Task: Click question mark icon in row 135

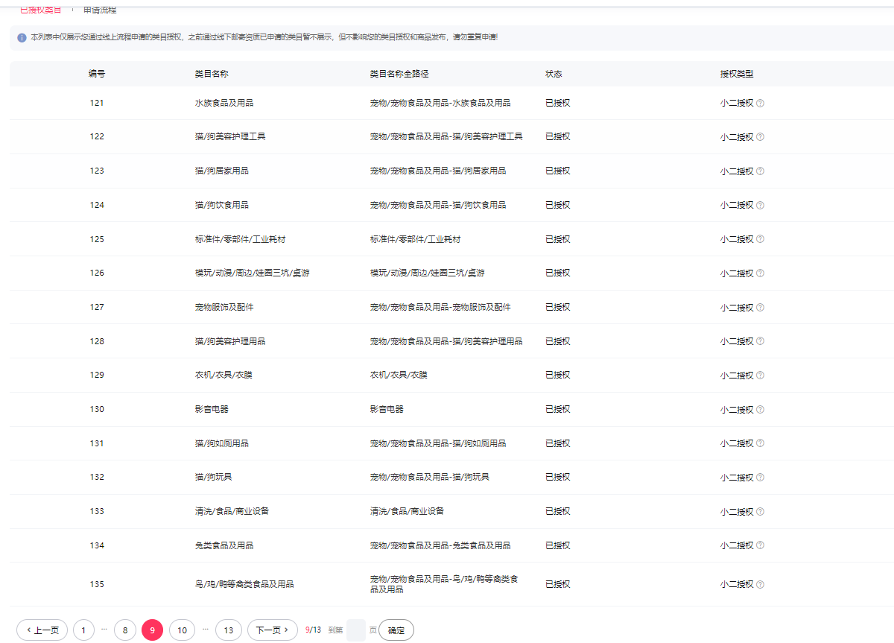Action: (x=760, y=585)
